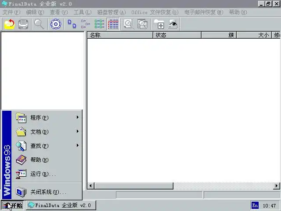Click the magnifier search toolbar icon
Viewport: 281px width, 211px height.
39,24
